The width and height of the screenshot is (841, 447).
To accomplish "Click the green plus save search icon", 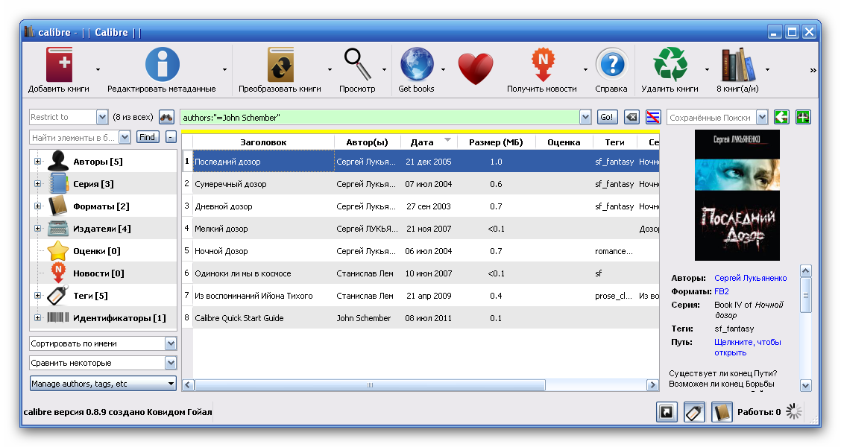I will [x=803, y=117].
